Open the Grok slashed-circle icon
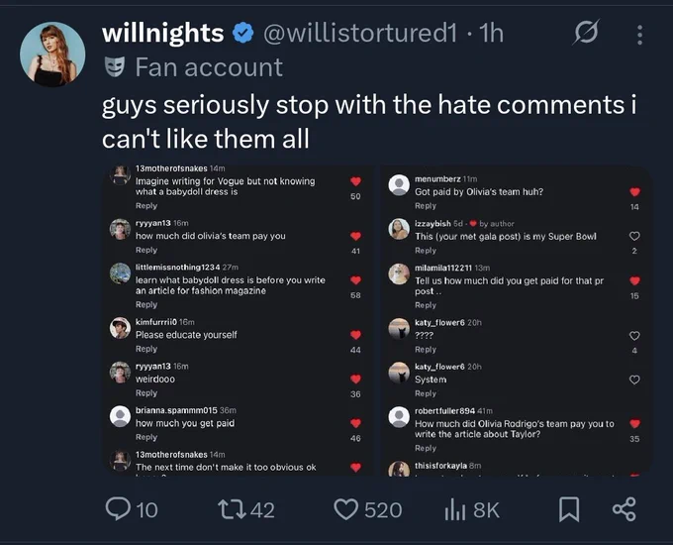This screenshot has height=545, width=673. [x=586, y=32]
